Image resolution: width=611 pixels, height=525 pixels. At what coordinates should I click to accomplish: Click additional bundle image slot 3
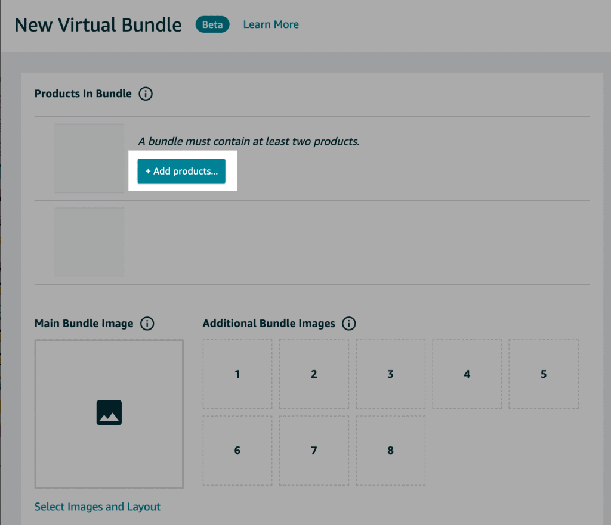pyautogui.click(x=390, y=374)
